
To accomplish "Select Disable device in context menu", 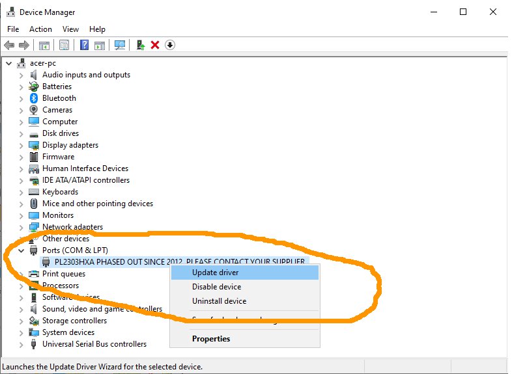I will click(216, 287).
